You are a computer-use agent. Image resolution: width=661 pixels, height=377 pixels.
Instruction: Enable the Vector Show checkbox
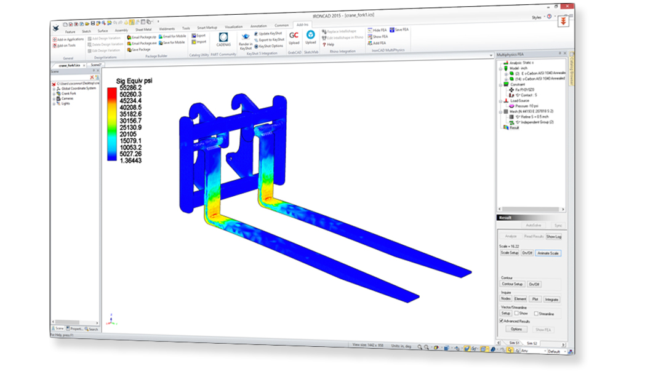(x=516, y=313)
